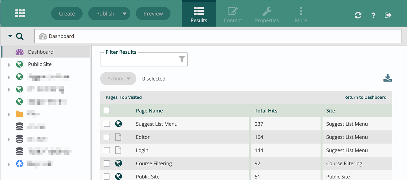Expand the Public Site tree node
This screenshot has width=407, height=180.
[x=9, y=64]
